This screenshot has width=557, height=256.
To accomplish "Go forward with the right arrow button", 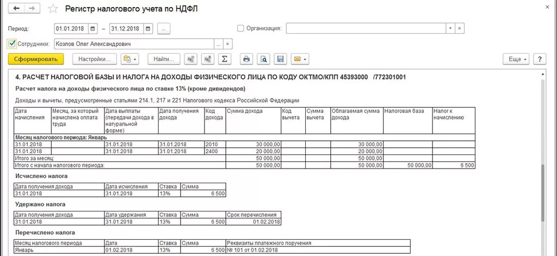I will 32,9.
